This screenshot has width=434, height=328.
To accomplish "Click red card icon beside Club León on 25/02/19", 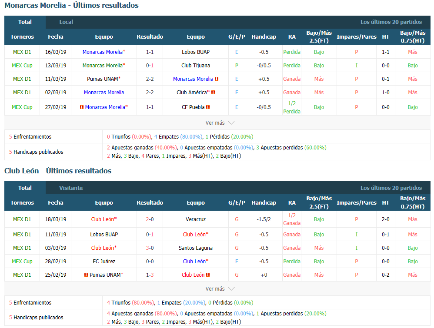I will click(x=208, y=275).
